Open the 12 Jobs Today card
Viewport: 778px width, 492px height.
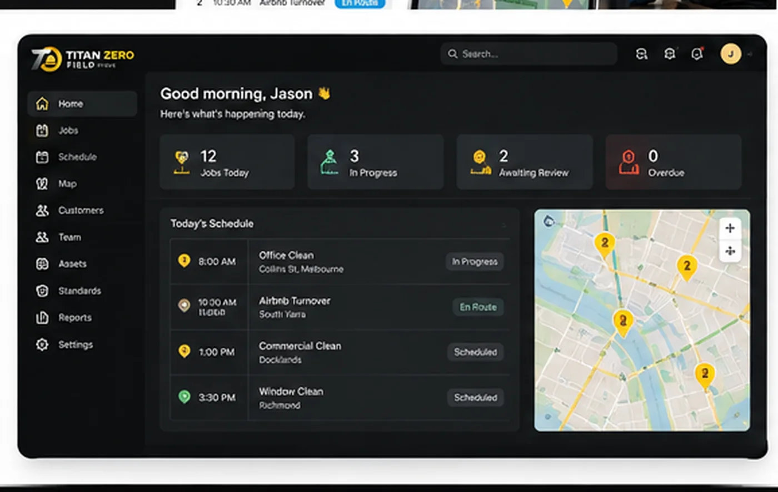click(227, 162)
